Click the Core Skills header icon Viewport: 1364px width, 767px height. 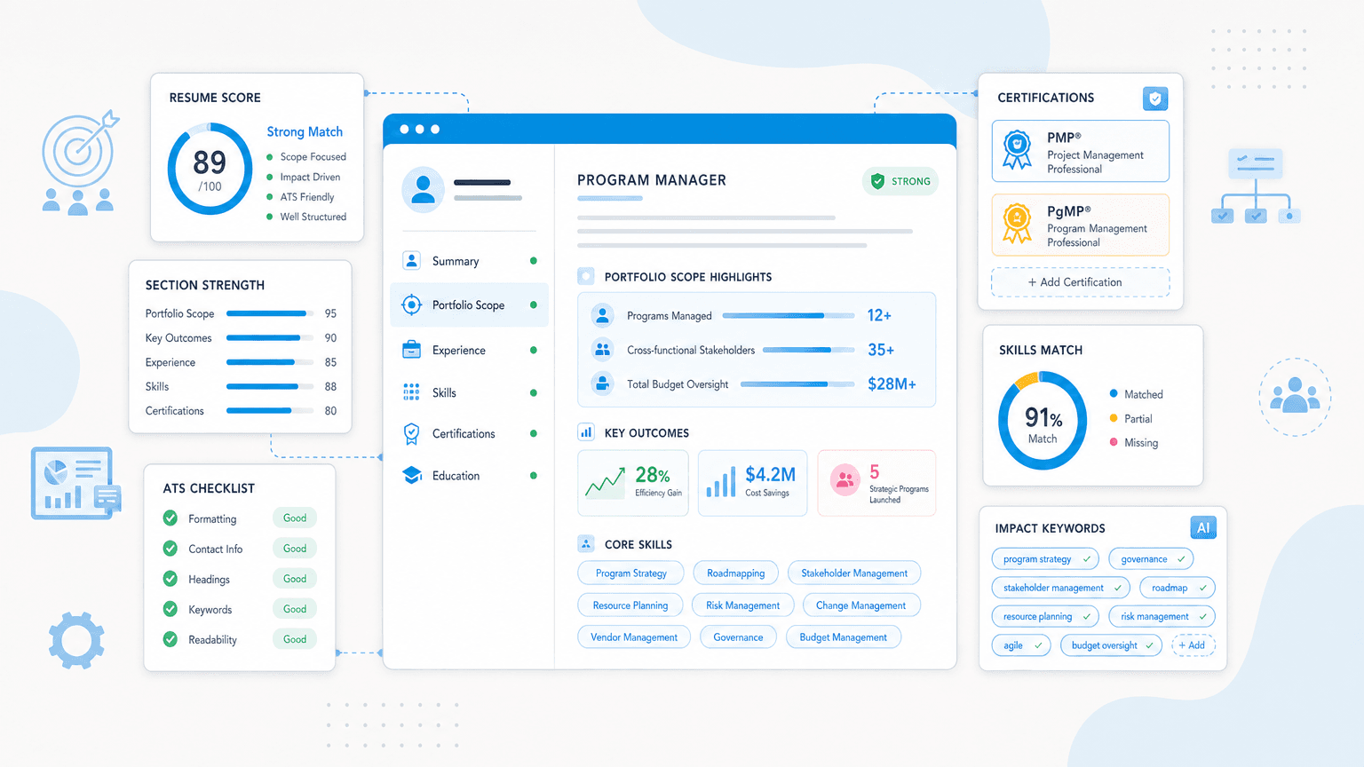click(586, 543)
